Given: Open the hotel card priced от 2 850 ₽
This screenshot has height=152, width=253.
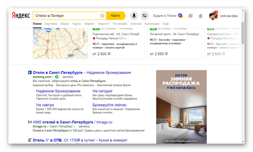Looking at the screenshot, I should tap(175, 43).
